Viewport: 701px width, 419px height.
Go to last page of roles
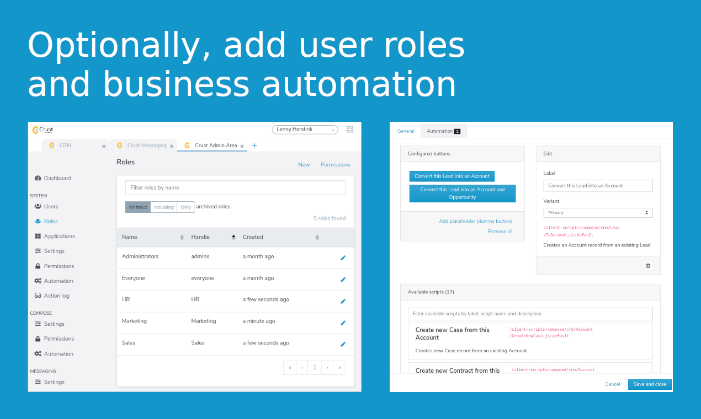click(x=339, y=368)
